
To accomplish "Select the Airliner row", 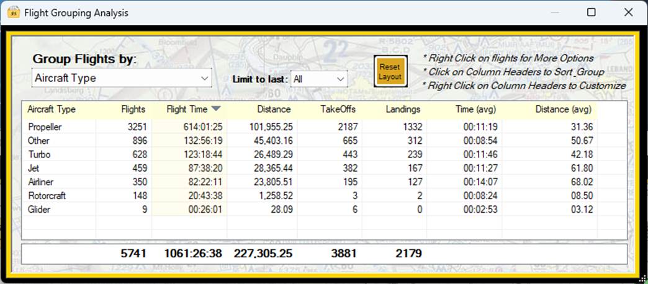I will [x=310, y=182].
